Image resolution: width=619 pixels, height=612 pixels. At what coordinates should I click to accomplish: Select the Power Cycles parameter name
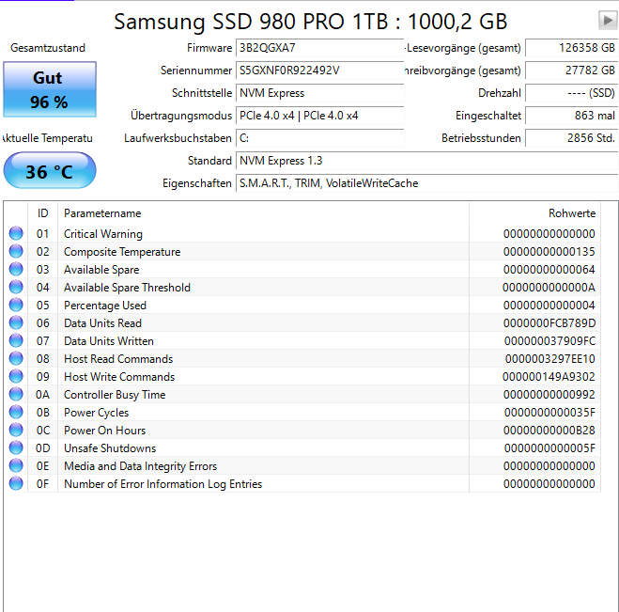pyautogui.click(x=97, y=413)
